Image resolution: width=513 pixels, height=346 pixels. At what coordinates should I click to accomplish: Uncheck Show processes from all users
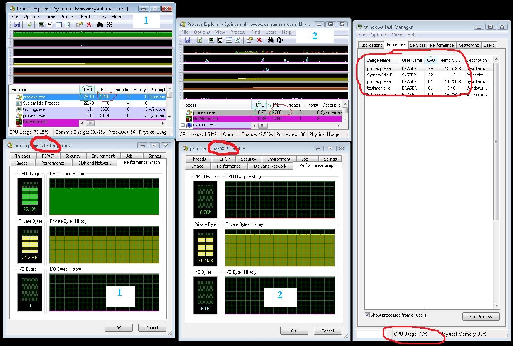367,315
